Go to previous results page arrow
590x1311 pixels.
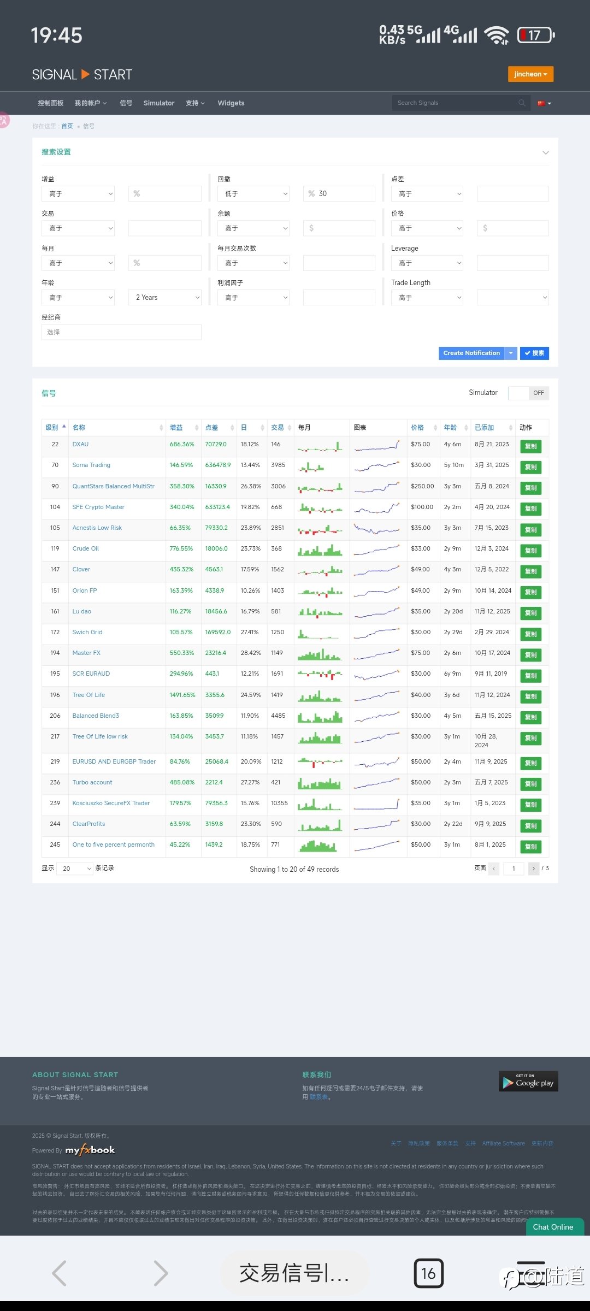494,869
